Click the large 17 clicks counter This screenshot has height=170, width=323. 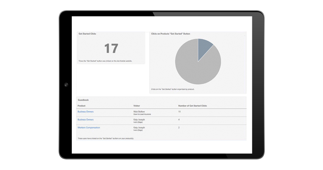(x=111, y=49)
